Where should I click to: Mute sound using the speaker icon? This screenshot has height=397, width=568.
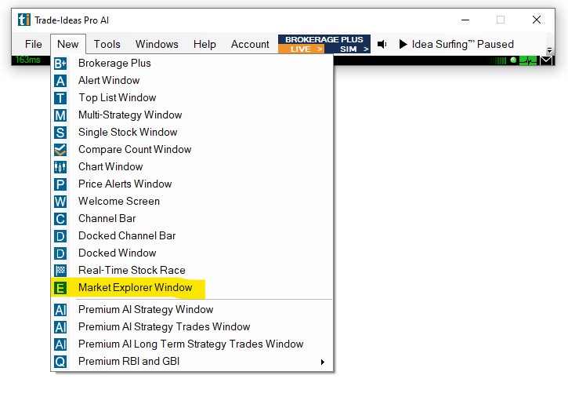coord(382,44)
